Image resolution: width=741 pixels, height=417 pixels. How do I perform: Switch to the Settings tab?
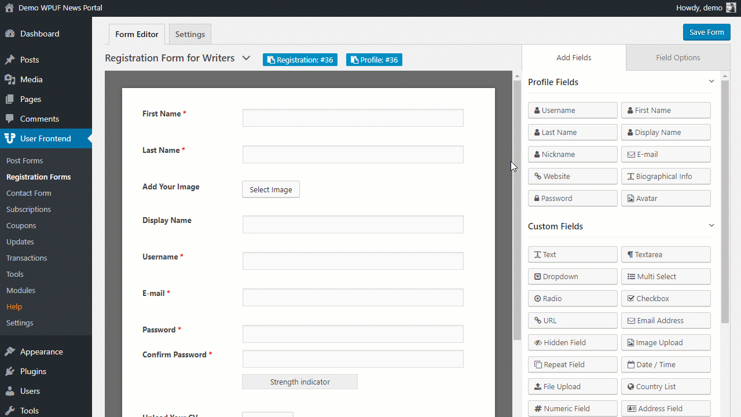click(190, 34)
